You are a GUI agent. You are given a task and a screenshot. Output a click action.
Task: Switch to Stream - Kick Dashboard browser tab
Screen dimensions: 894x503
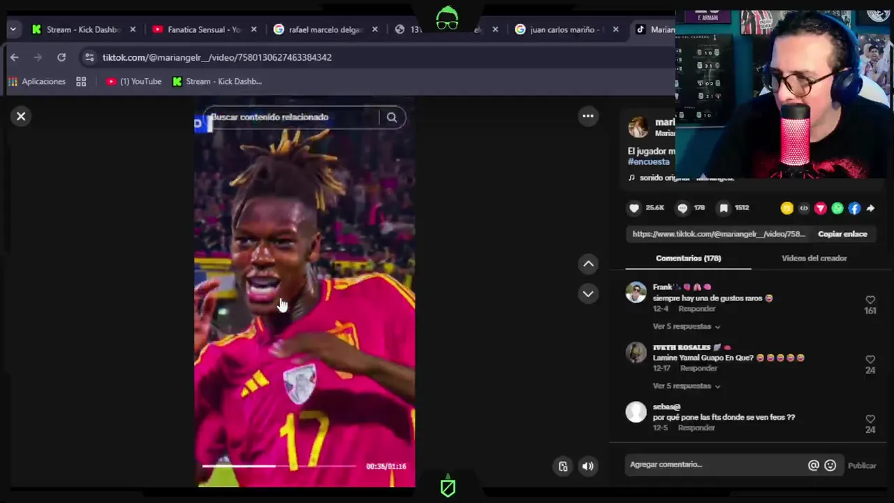pyautogui.click(x=82, y=29)
